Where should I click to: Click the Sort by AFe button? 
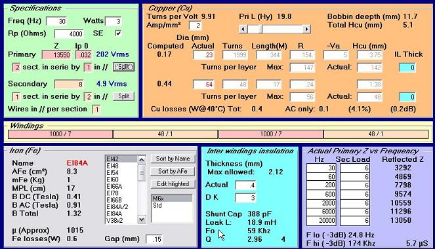point(173,172)
